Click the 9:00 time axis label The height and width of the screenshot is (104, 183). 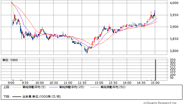11,83
